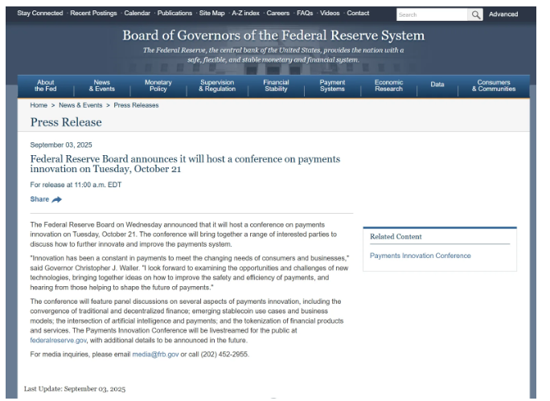Screen dimensions: 550x401
Task: Click the Share link text
Action: click(39, 199)
